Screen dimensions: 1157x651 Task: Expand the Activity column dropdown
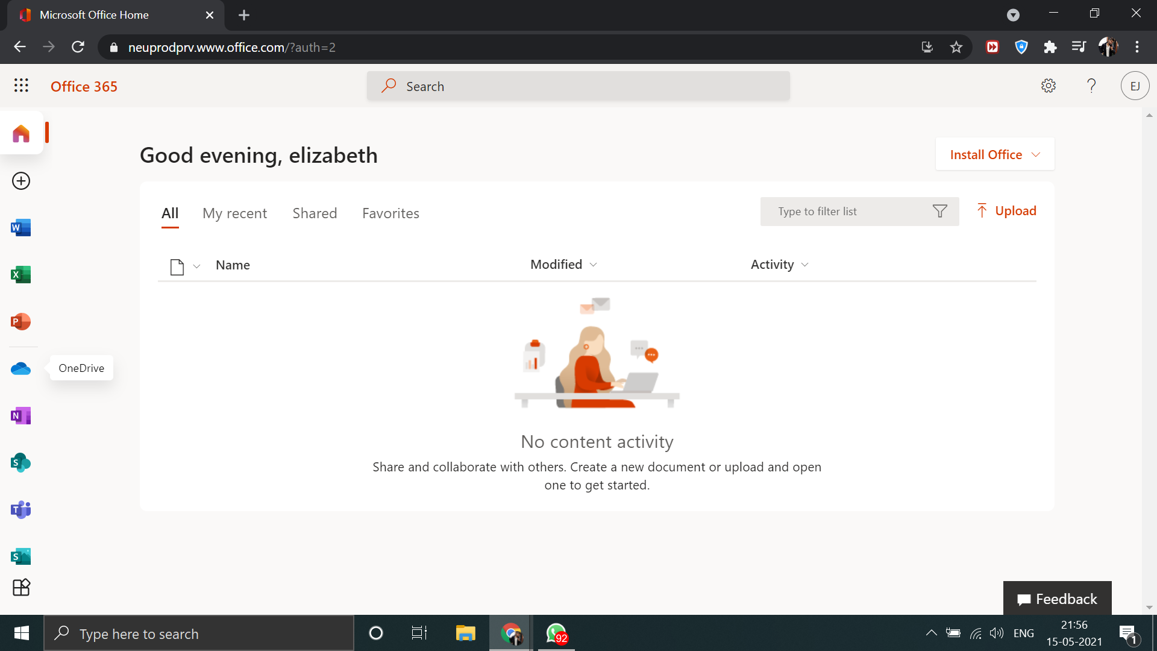pos(805,265)
